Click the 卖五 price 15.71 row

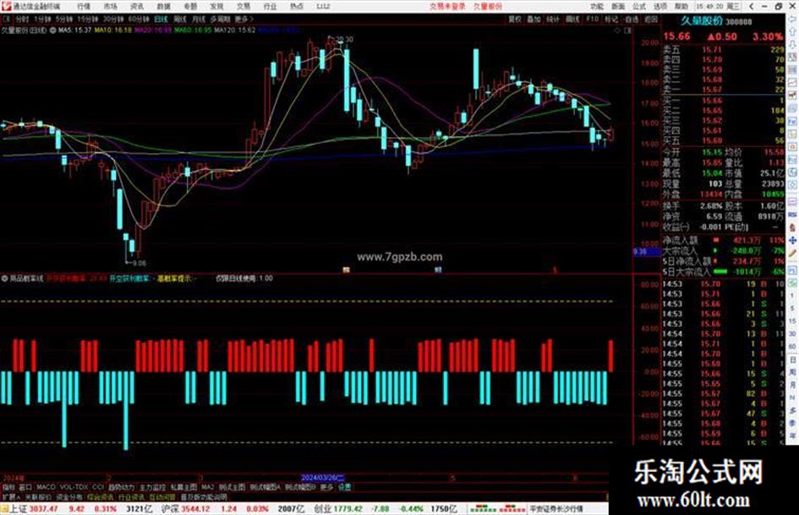(x=723, y=49)
